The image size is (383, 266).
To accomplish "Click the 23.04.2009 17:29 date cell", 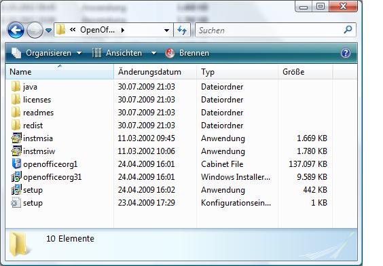I will pos(146,203).
